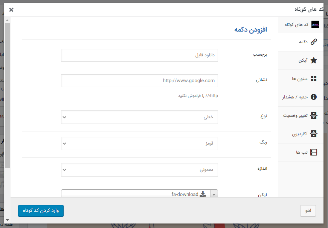Switch to the ستون ها tab label

coord(299,79)
